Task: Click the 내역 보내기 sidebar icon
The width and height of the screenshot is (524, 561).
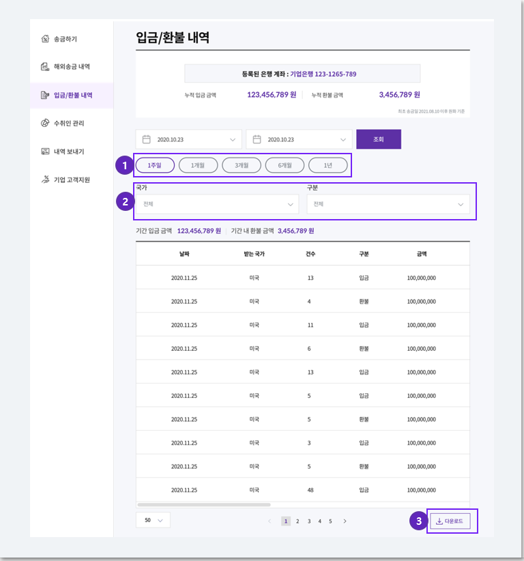Action: pos(45,152)
